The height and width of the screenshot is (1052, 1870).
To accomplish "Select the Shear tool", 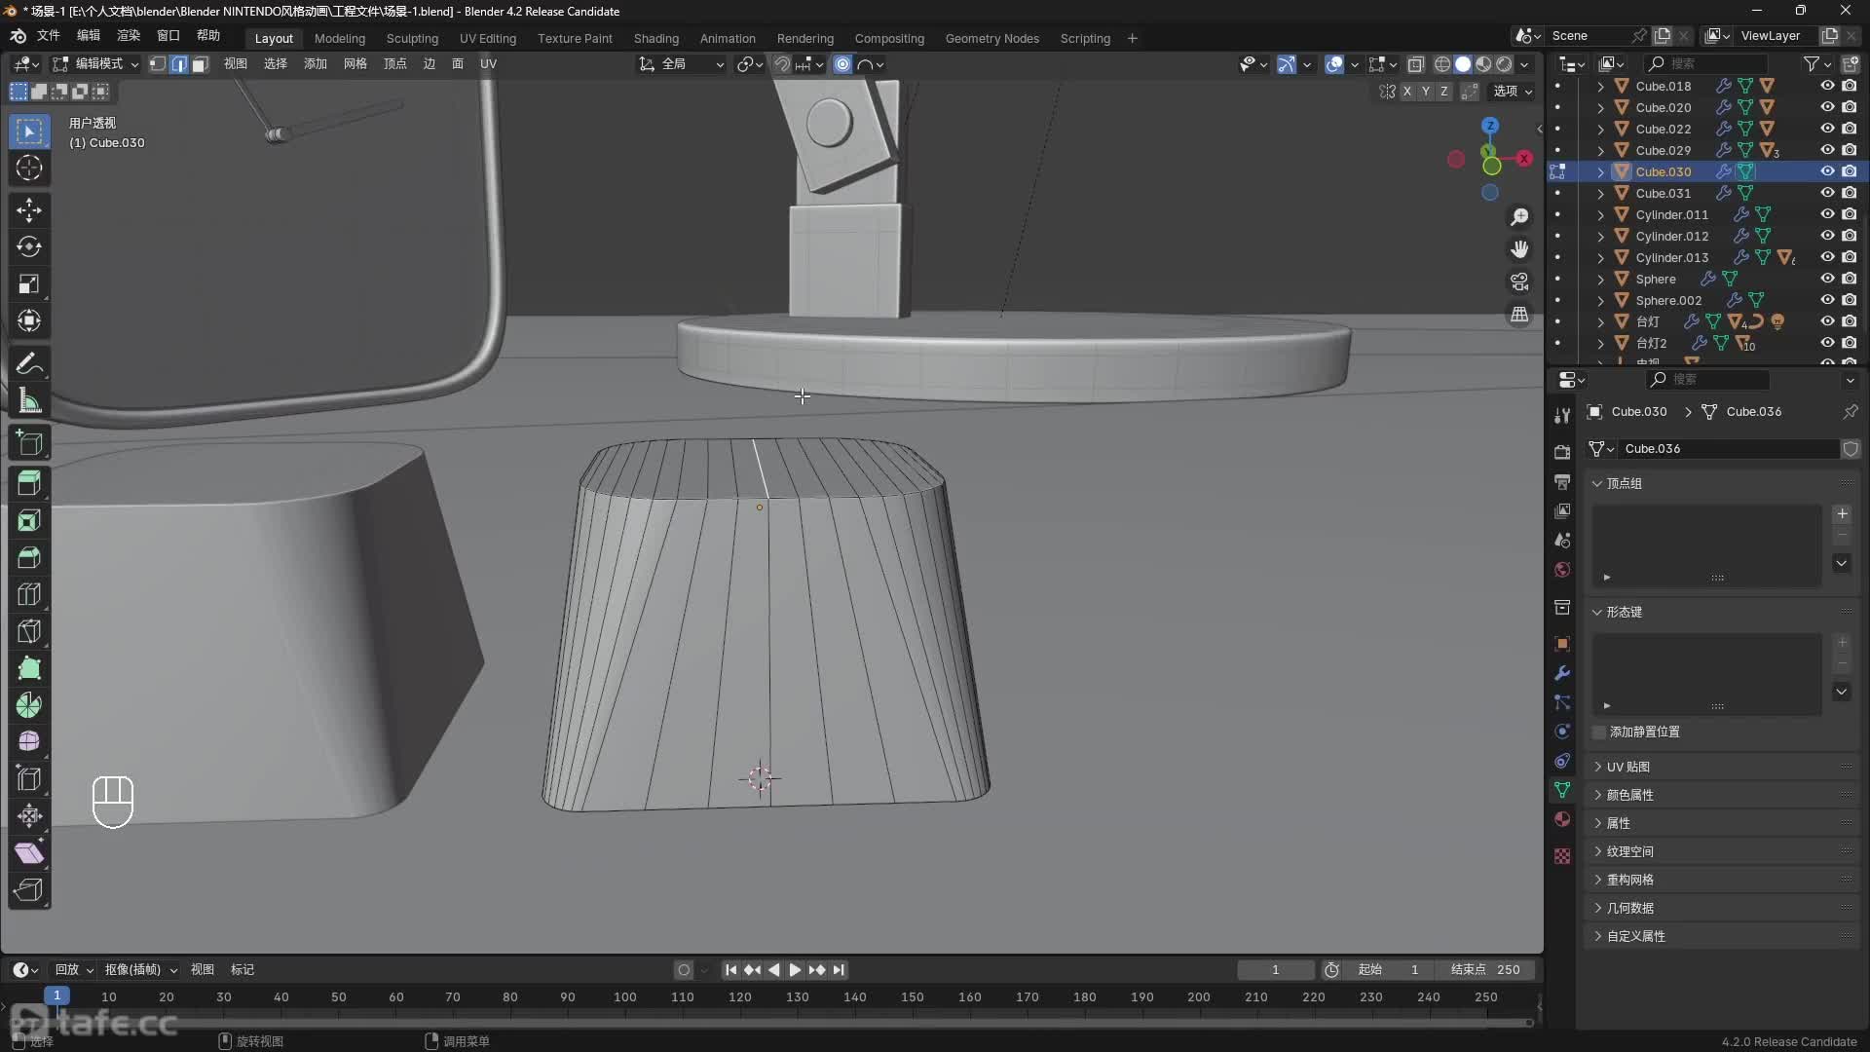I will click(x=29, y=853).
